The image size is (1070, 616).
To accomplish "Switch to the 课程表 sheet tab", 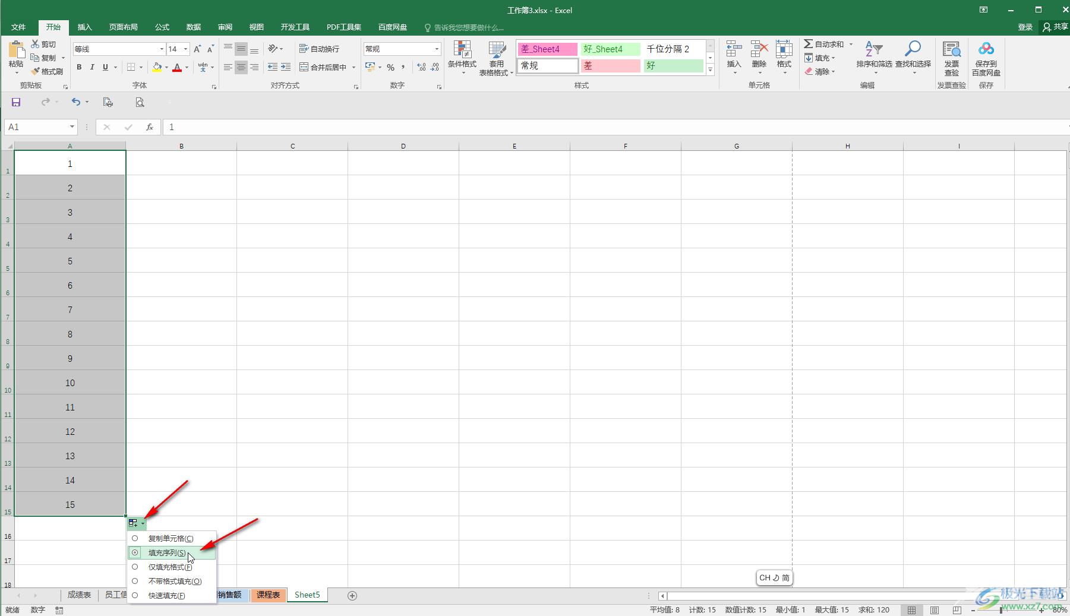I will 268,595.
